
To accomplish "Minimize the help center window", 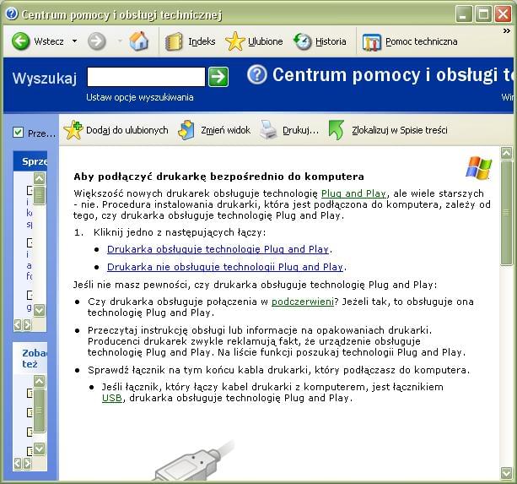I will 464,14.
